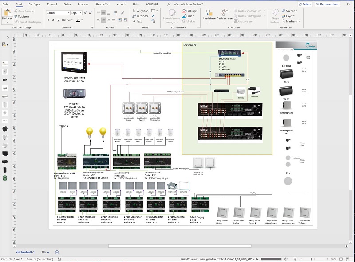
Task: Align text to the top
Action: (x=99, y=13)
